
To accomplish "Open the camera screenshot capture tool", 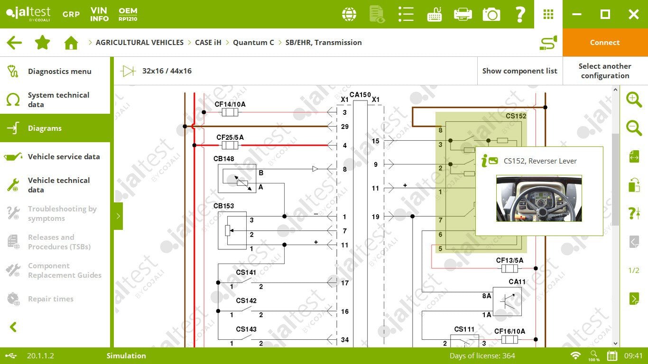I will click(x=491, y=14).
